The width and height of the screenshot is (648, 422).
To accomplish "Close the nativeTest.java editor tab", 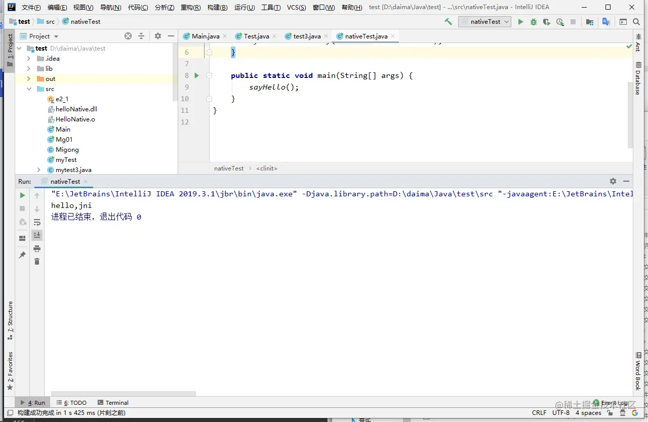I will click(x=393, y=36).
